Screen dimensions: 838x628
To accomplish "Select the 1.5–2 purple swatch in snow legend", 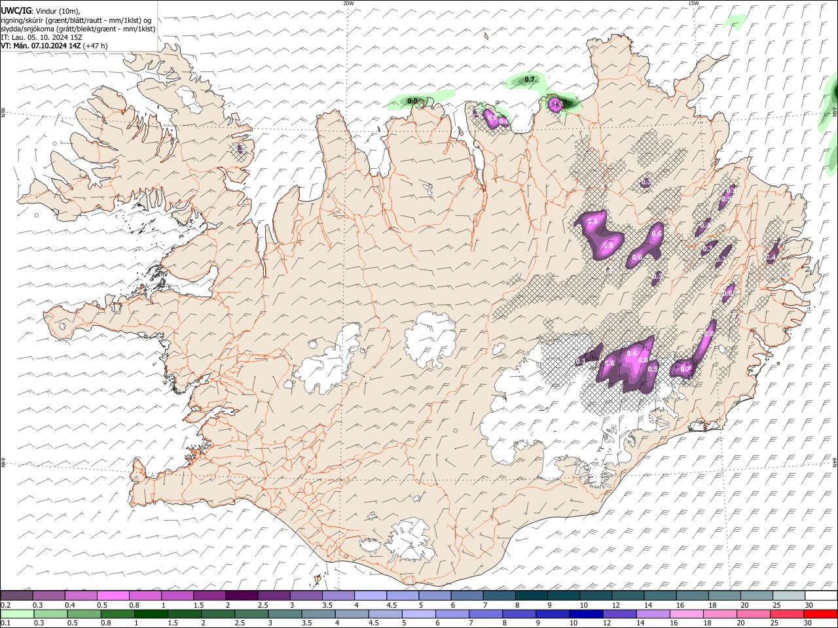I will coord(209,596).
